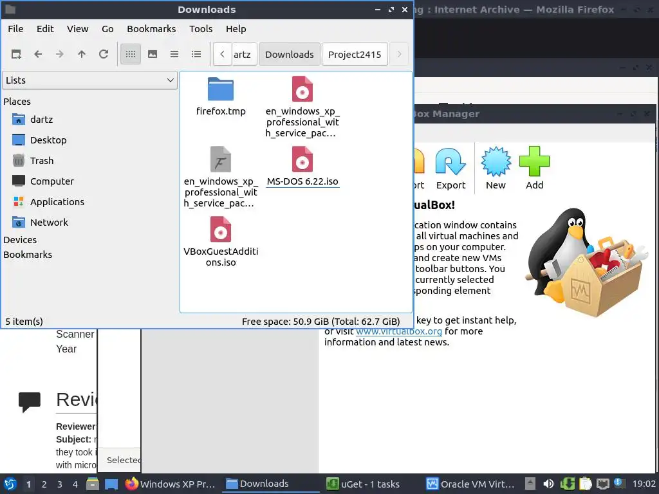Switch to workspace 1
The height and width of the screenshot is (494, 659).
(28, 484)
